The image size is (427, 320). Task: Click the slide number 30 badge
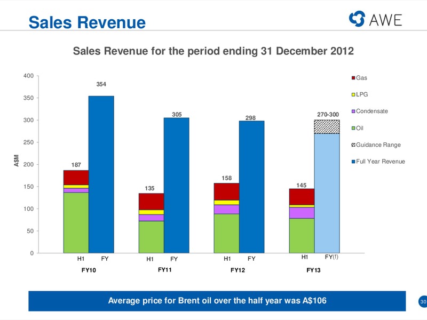pyautogui.click(x=423, y=301)
